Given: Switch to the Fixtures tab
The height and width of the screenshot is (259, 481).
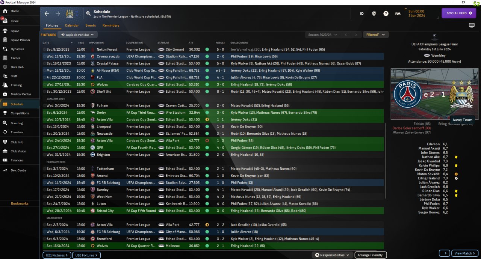Looking at the screenshot, I should (x=52, y=26).
